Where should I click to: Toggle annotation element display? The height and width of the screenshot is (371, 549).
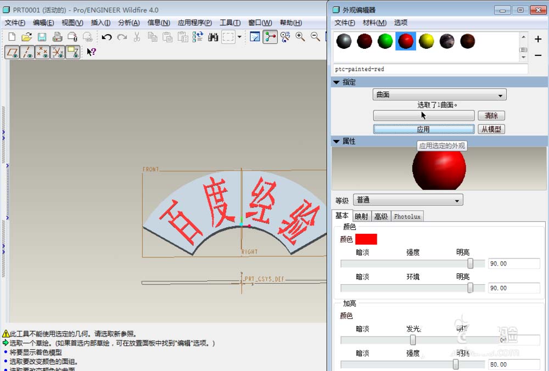72,52
